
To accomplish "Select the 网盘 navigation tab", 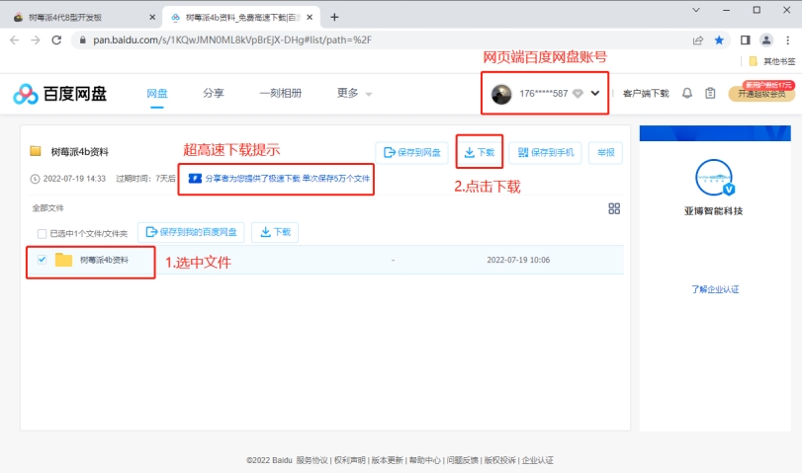I will click(156, 93).
